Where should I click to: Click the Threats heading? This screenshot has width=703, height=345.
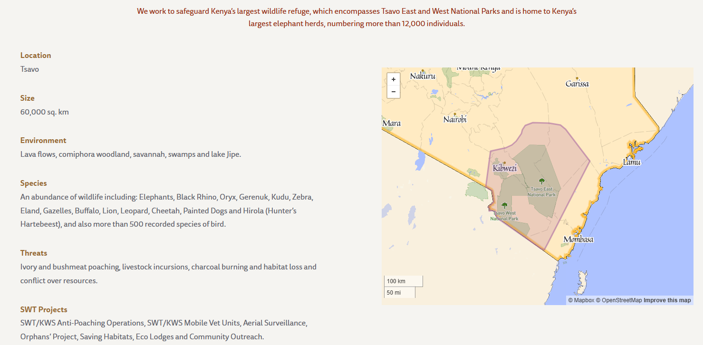point(34,253)
